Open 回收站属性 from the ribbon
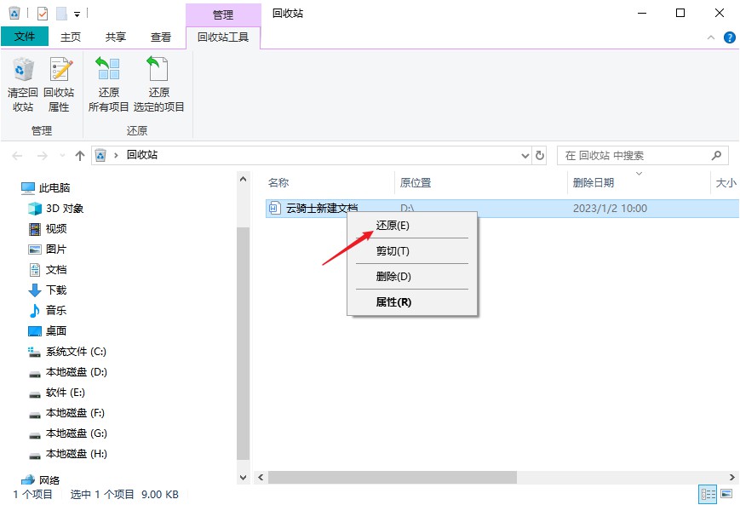Image resolution: width=740 pixels, height=505 pixels. 59,83
